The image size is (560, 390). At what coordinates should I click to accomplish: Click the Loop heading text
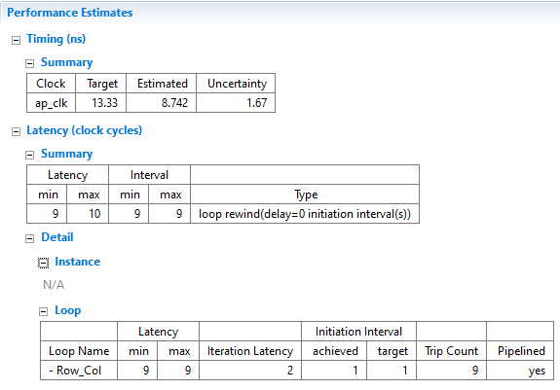click(68, 310)
